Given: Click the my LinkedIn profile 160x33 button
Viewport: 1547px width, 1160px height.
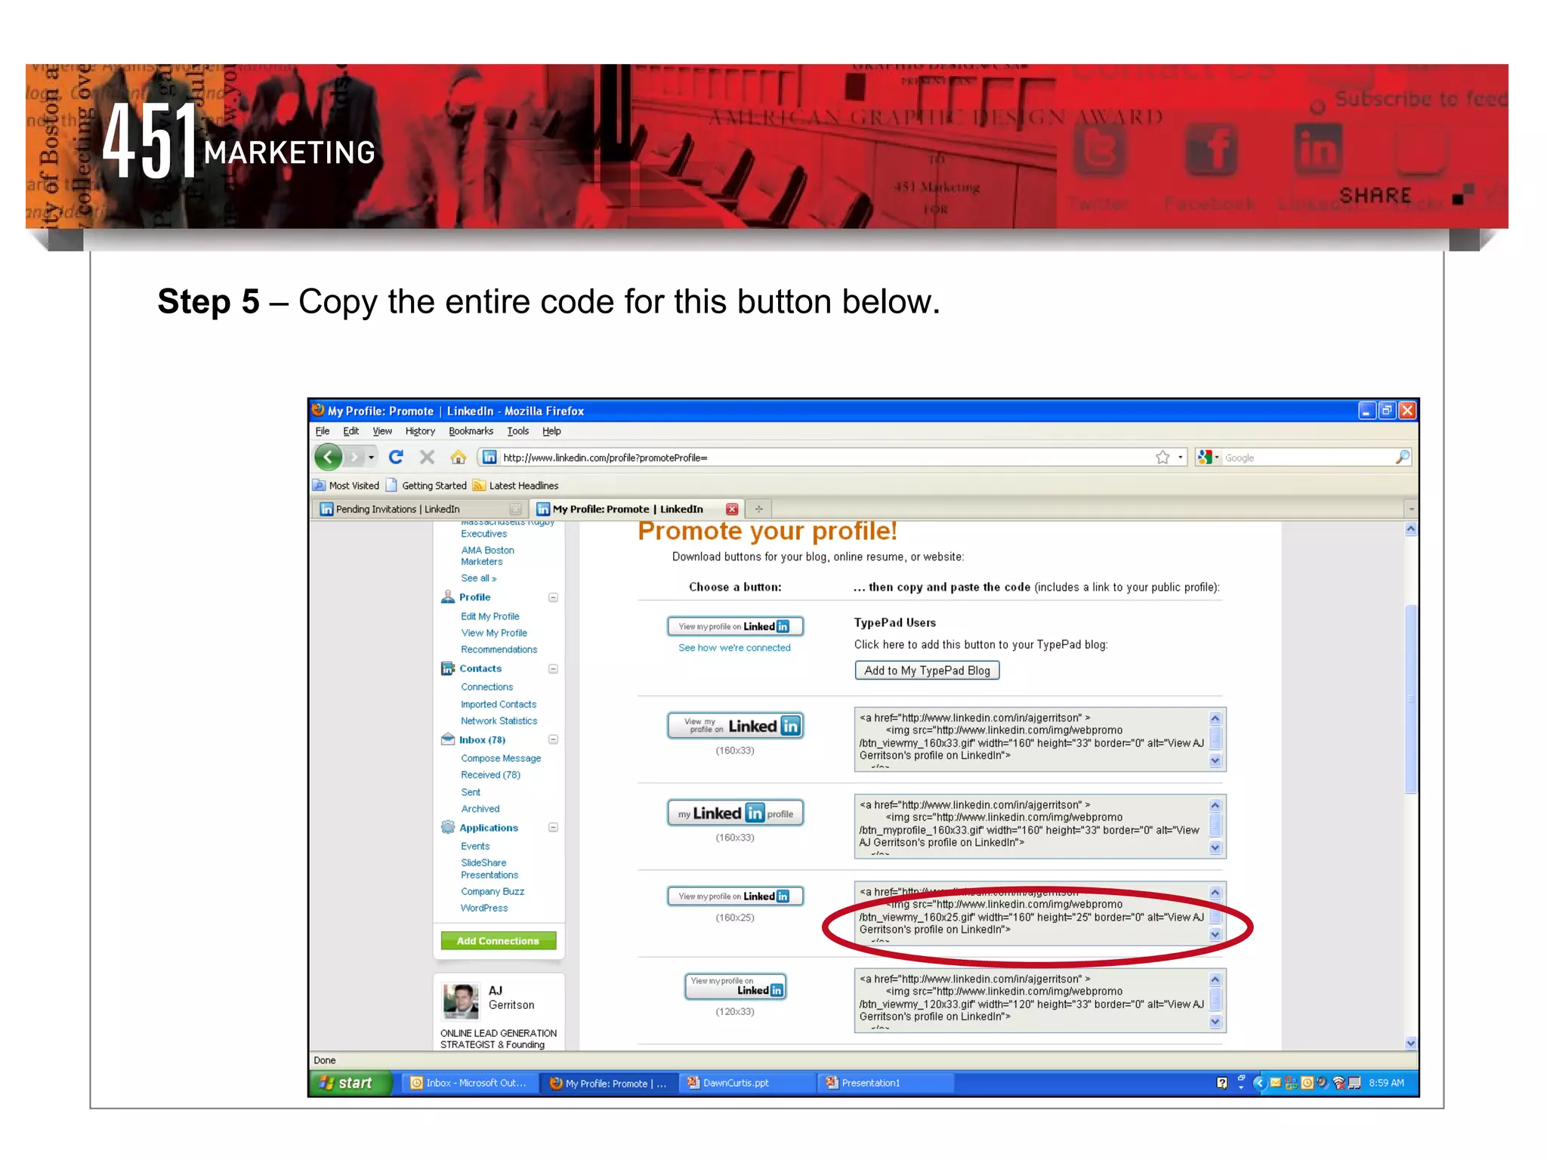Looking at the screenshot, I should (735, 813).
